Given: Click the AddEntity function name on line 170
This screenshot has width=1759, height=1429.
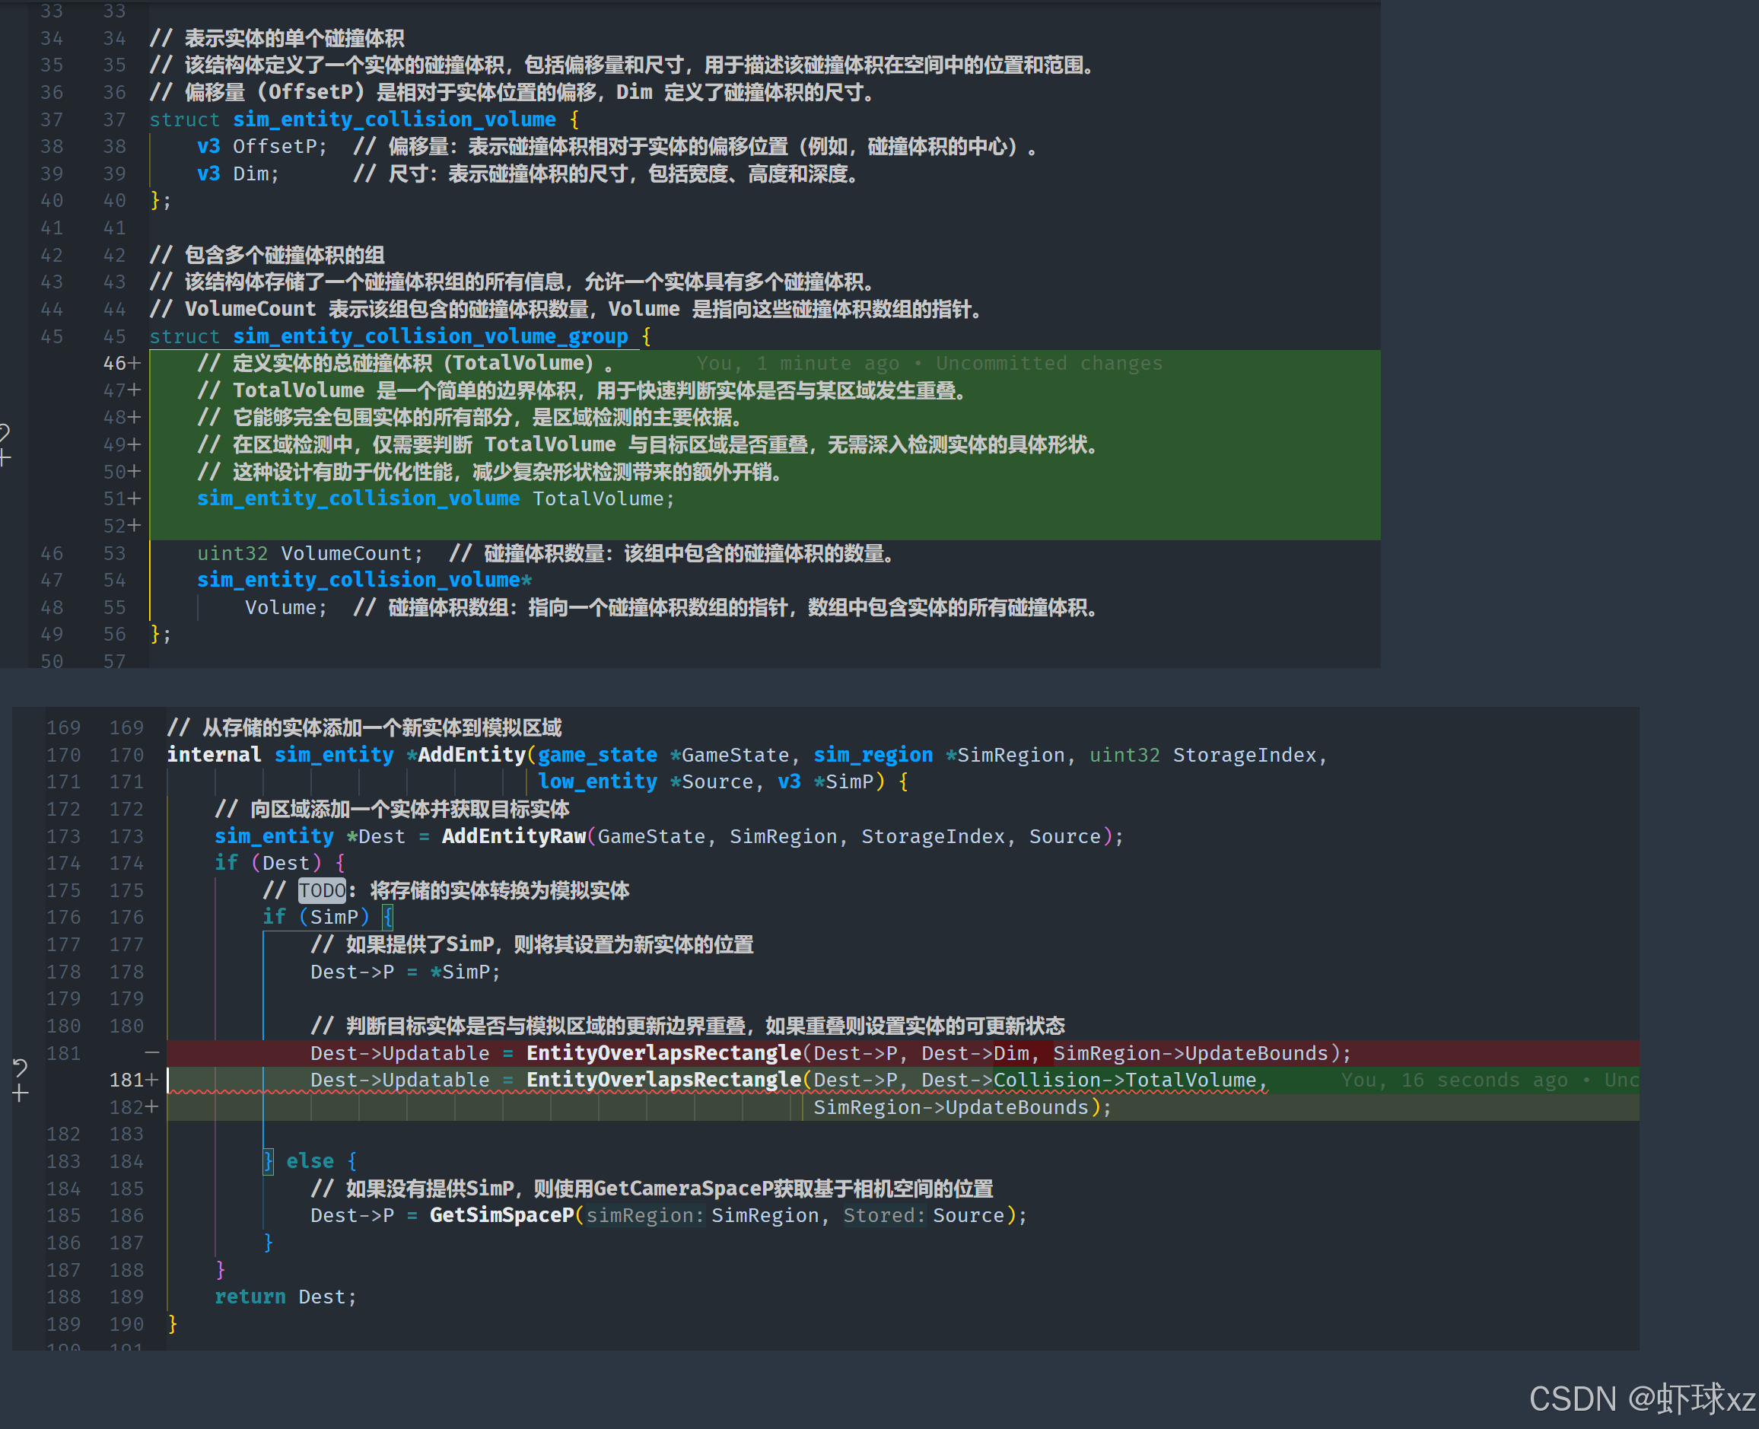Looking at the screenshot, I should point(472,755).
